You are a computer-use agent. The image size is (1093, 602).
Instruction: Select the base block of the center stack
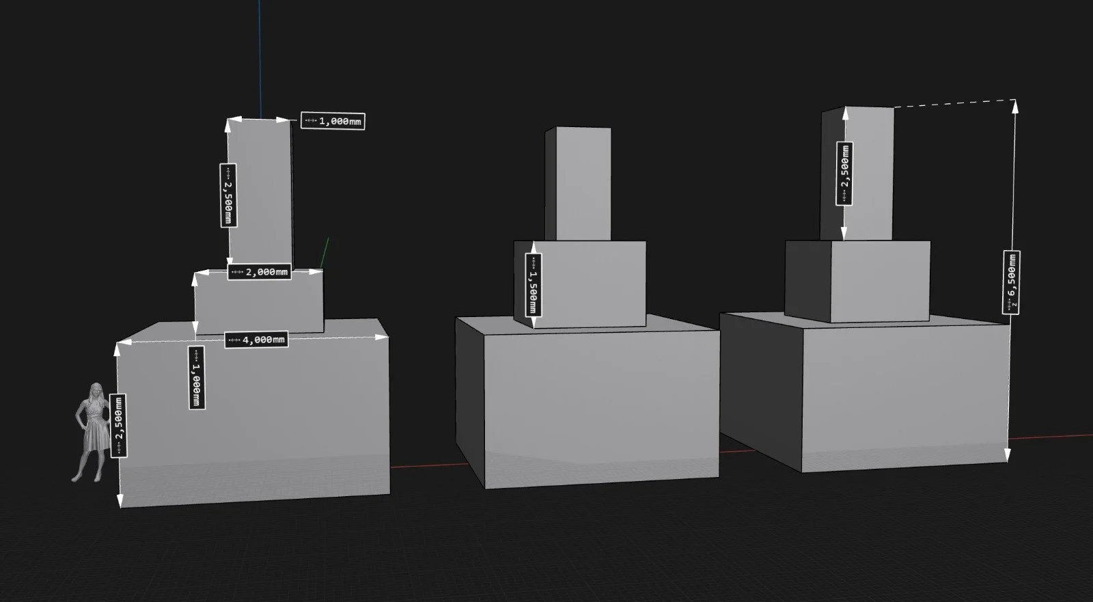click(587, 403)
